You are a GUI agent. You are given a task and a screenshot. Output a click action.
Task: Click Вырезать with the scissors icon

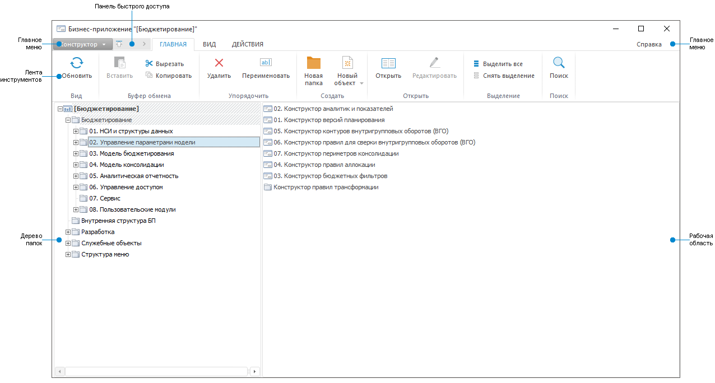(x=164, y=64)
